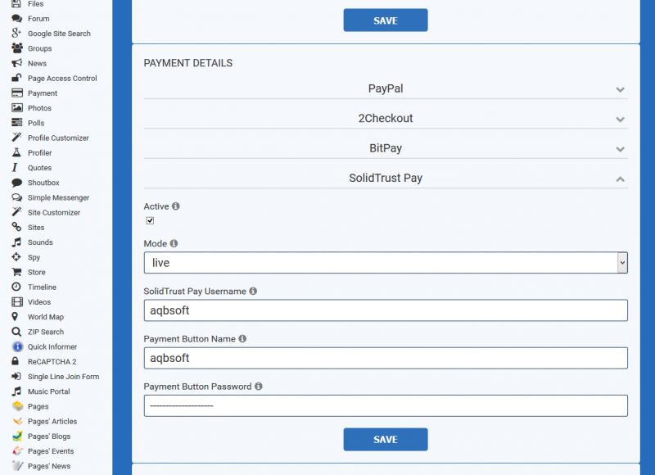
Task: Click the Timeline clock icon
Action: pos(16,287)
